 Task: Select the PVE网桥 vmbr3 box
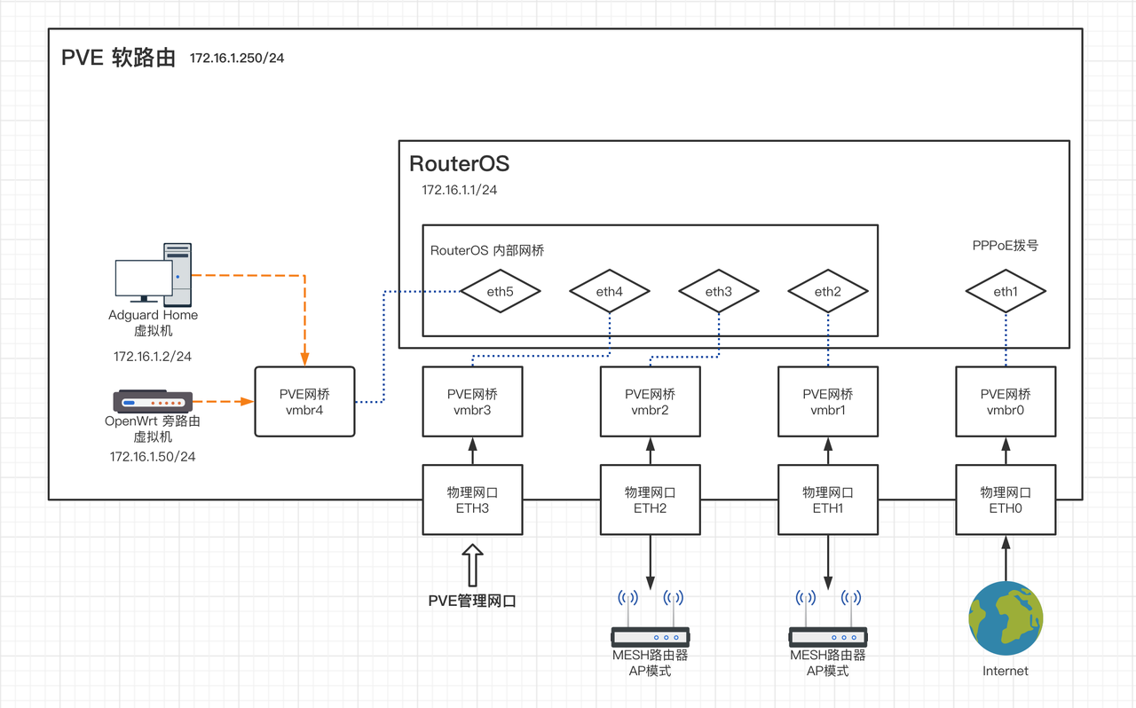472,401
